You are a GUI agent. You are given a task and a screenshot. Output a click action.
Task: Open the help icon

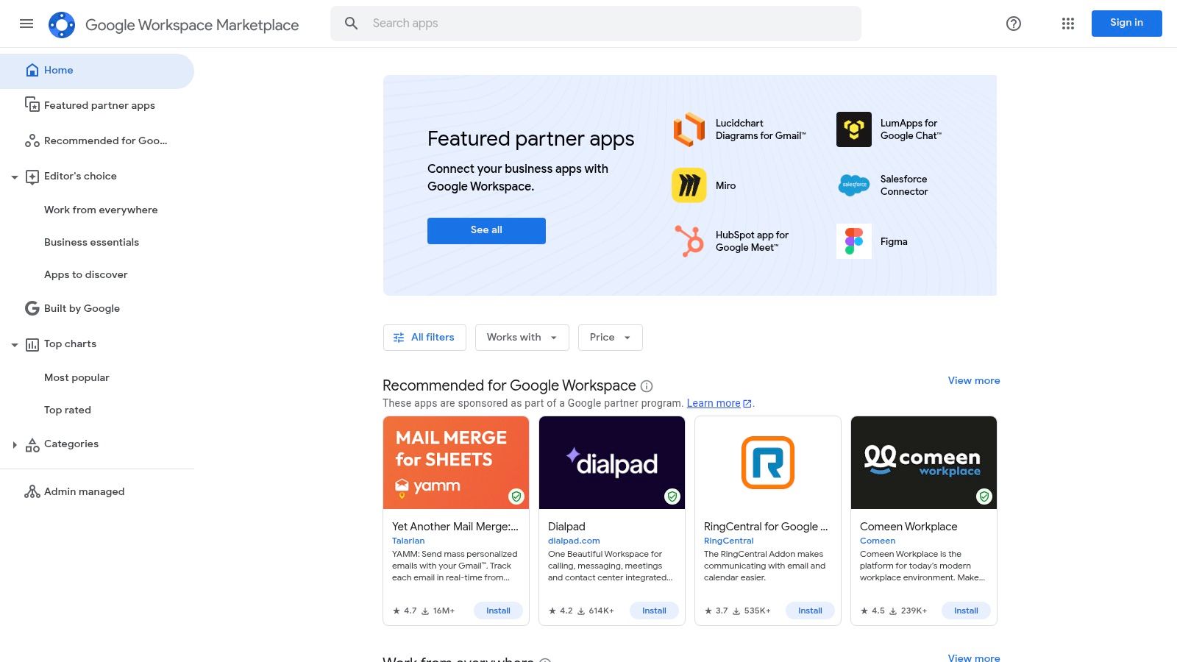click(x=1013, y=24)
